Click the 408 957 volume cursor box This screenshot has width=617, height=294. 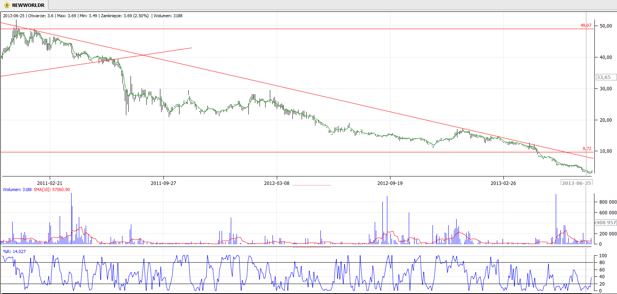[x=606, y=222]
